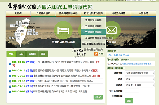Click the current time 106-10-10 18:25:46
Image resolution: width=159 pixels, height=105 pixels.
pos(118,55)
